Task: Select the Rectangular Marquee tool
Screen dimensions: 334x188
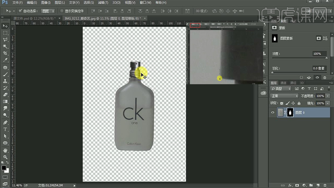Action: coord(5,33)
